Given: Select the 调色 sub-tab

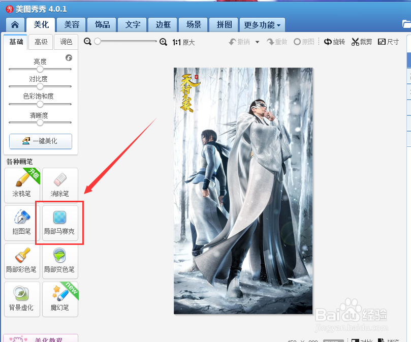Looking at the screenshot, I should [x=66, y=42].
